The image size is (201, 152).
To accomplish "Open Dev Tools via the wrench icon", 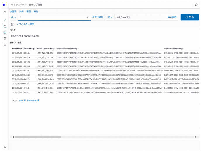I will [x=5, y=39].
